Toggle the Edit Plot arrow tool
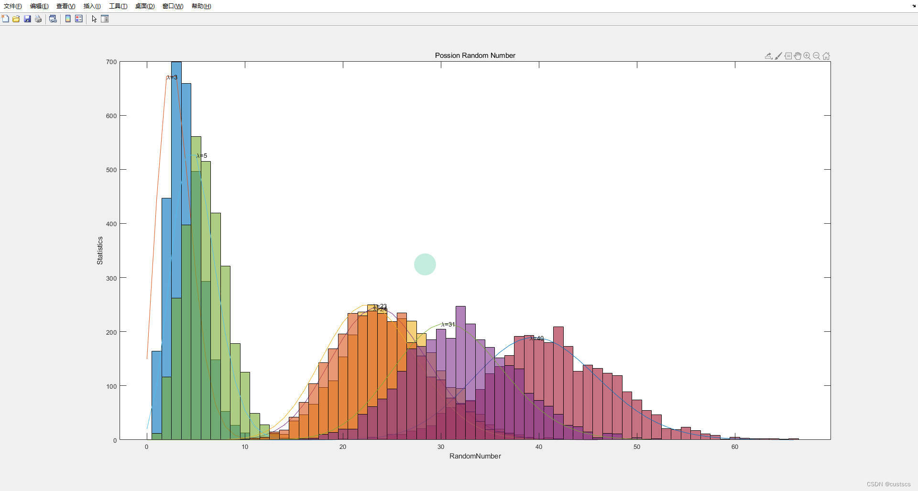The width and height of the screenshot is (918, 491). 94,19
